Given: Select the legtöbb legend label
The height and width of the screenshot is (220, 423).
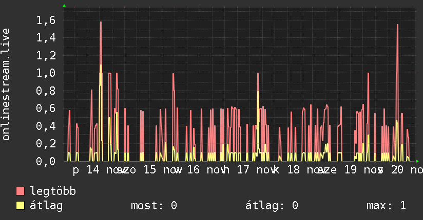Looking at the screenshot, I should pos(53,191).
